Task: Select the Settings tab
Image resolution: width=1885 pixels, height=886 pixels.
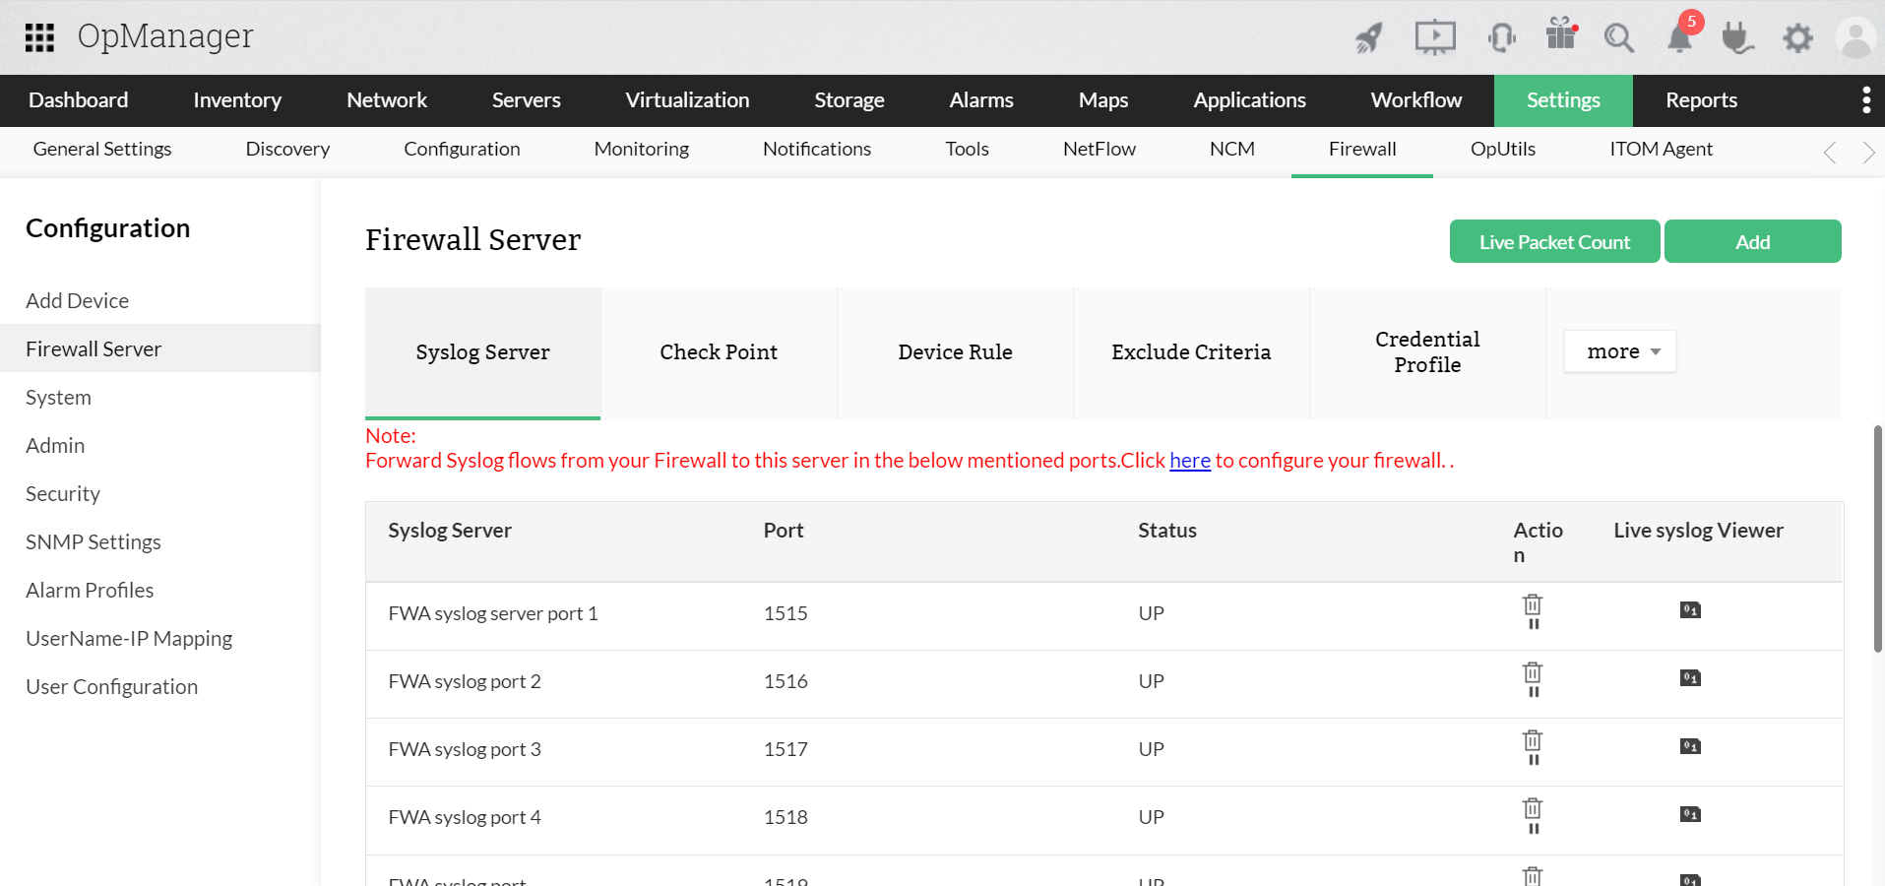Action: pos(1563,100)
